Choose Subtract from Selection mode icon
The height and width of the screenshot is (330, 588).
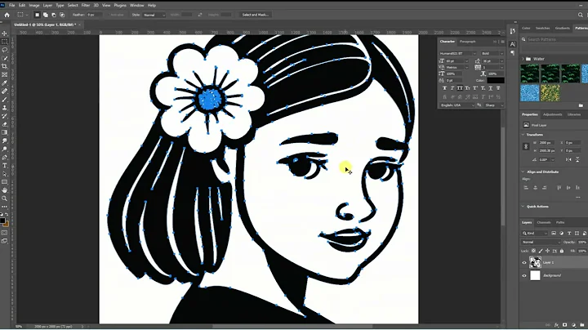[54, 15]
